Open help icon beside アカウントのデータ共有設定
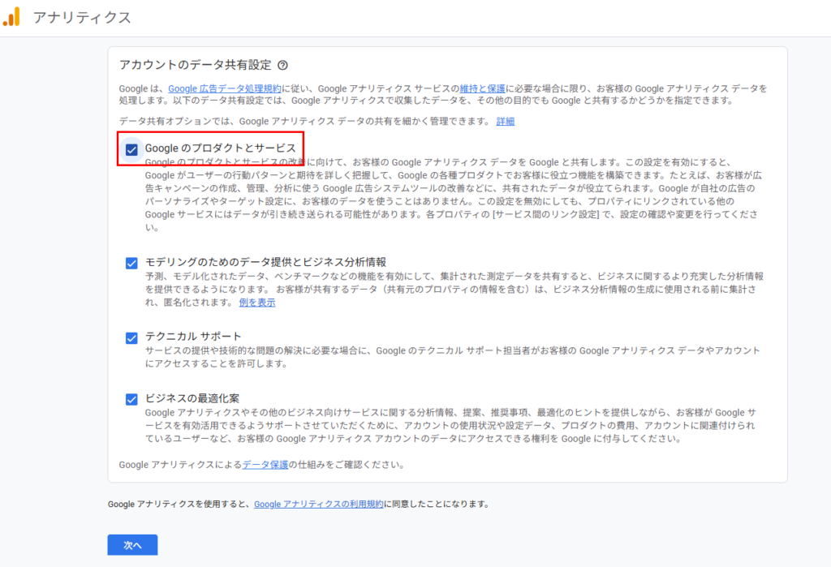 click(282, 66)
